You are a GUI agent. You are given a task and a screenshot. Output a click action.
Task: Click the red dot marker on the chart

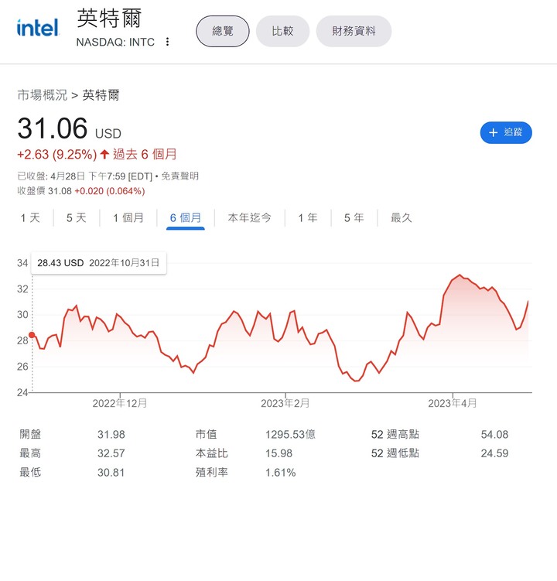32,335
